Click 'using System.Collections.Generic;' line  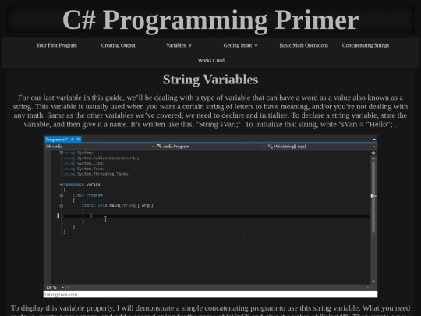[101, 158]
